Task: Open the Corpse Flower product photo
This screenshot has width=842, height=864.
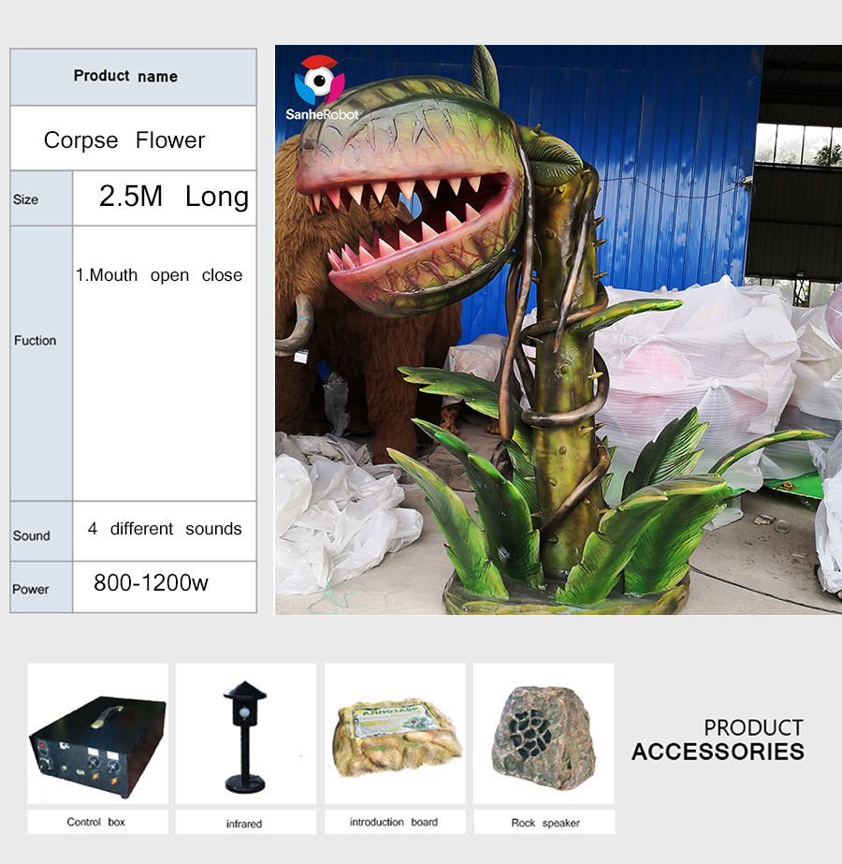Action: (x=559, y=329)
